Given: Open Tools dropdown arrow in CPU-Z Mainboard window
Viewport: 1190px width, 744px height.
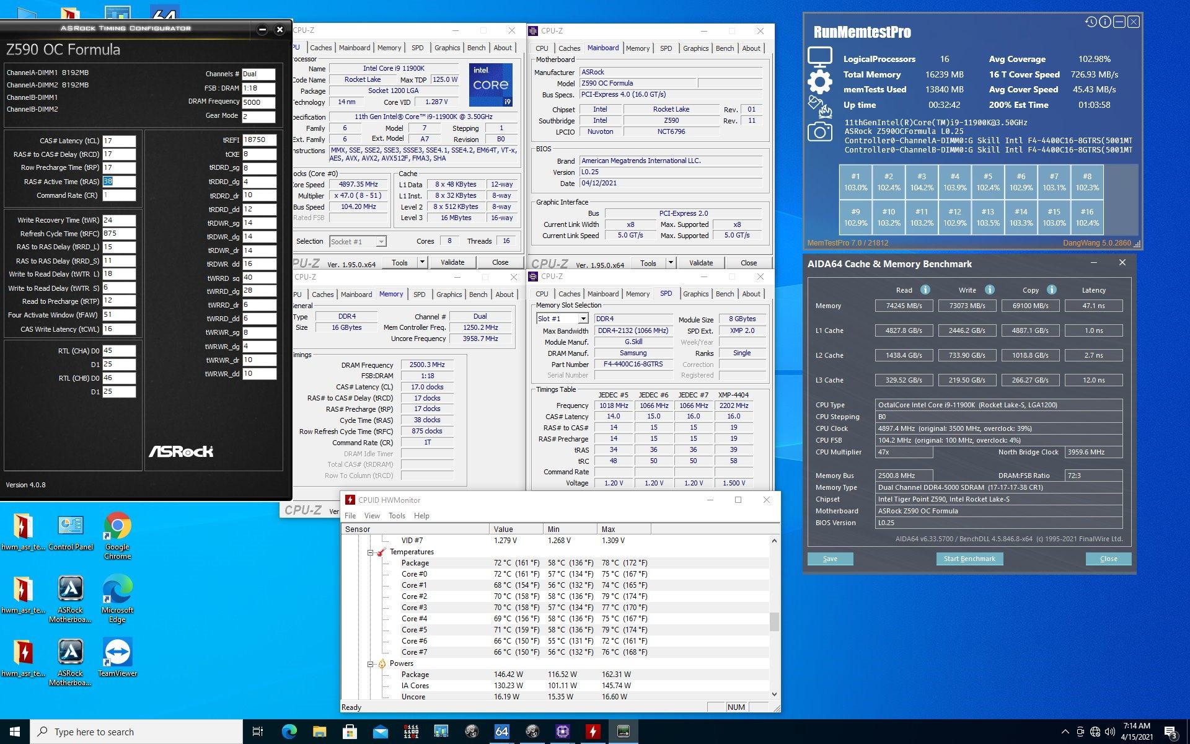Looking at the screenshot, I should pyautogui.click(x=670, y=263).
